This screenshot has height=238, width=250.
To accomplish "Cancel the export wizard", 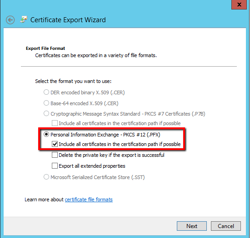I will (x=226, y=226).
